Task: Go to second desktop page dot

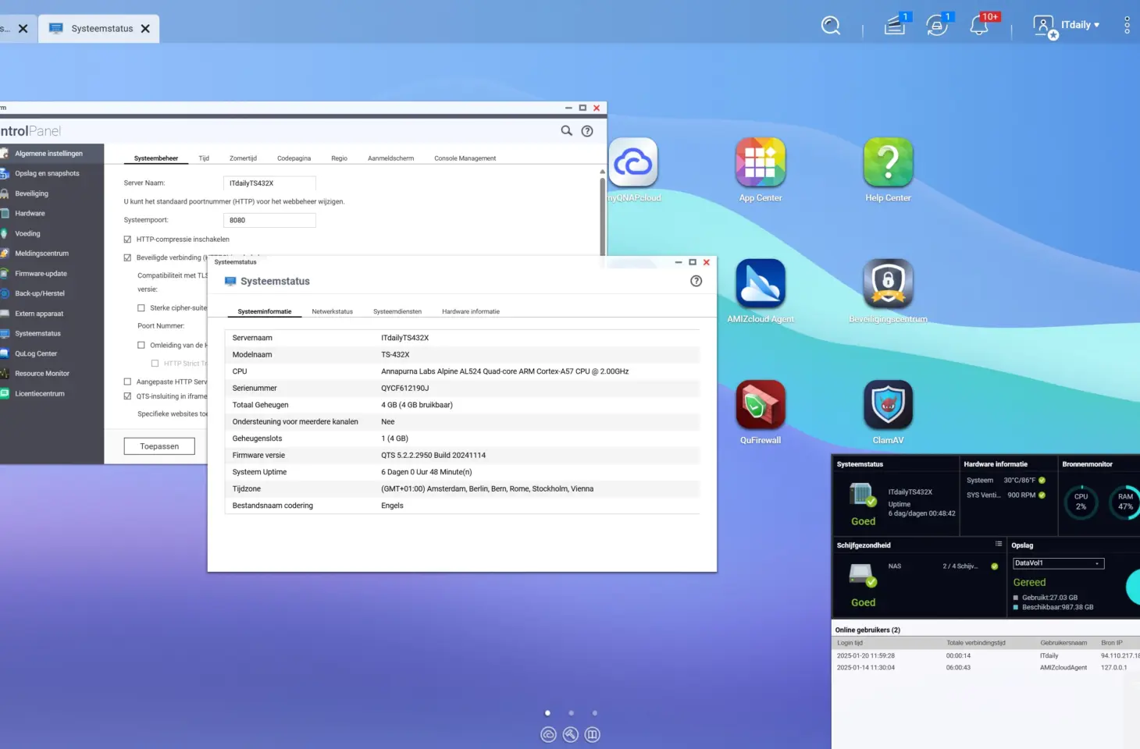Action: pyautogui.click(x=571, y=713)
